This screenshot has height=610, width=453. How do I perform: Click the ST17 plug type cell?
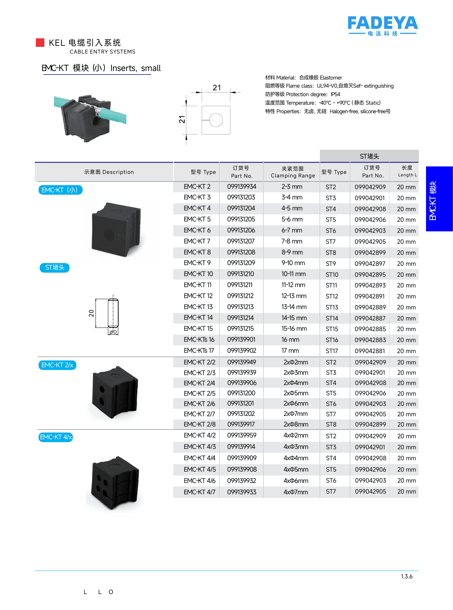332,351
